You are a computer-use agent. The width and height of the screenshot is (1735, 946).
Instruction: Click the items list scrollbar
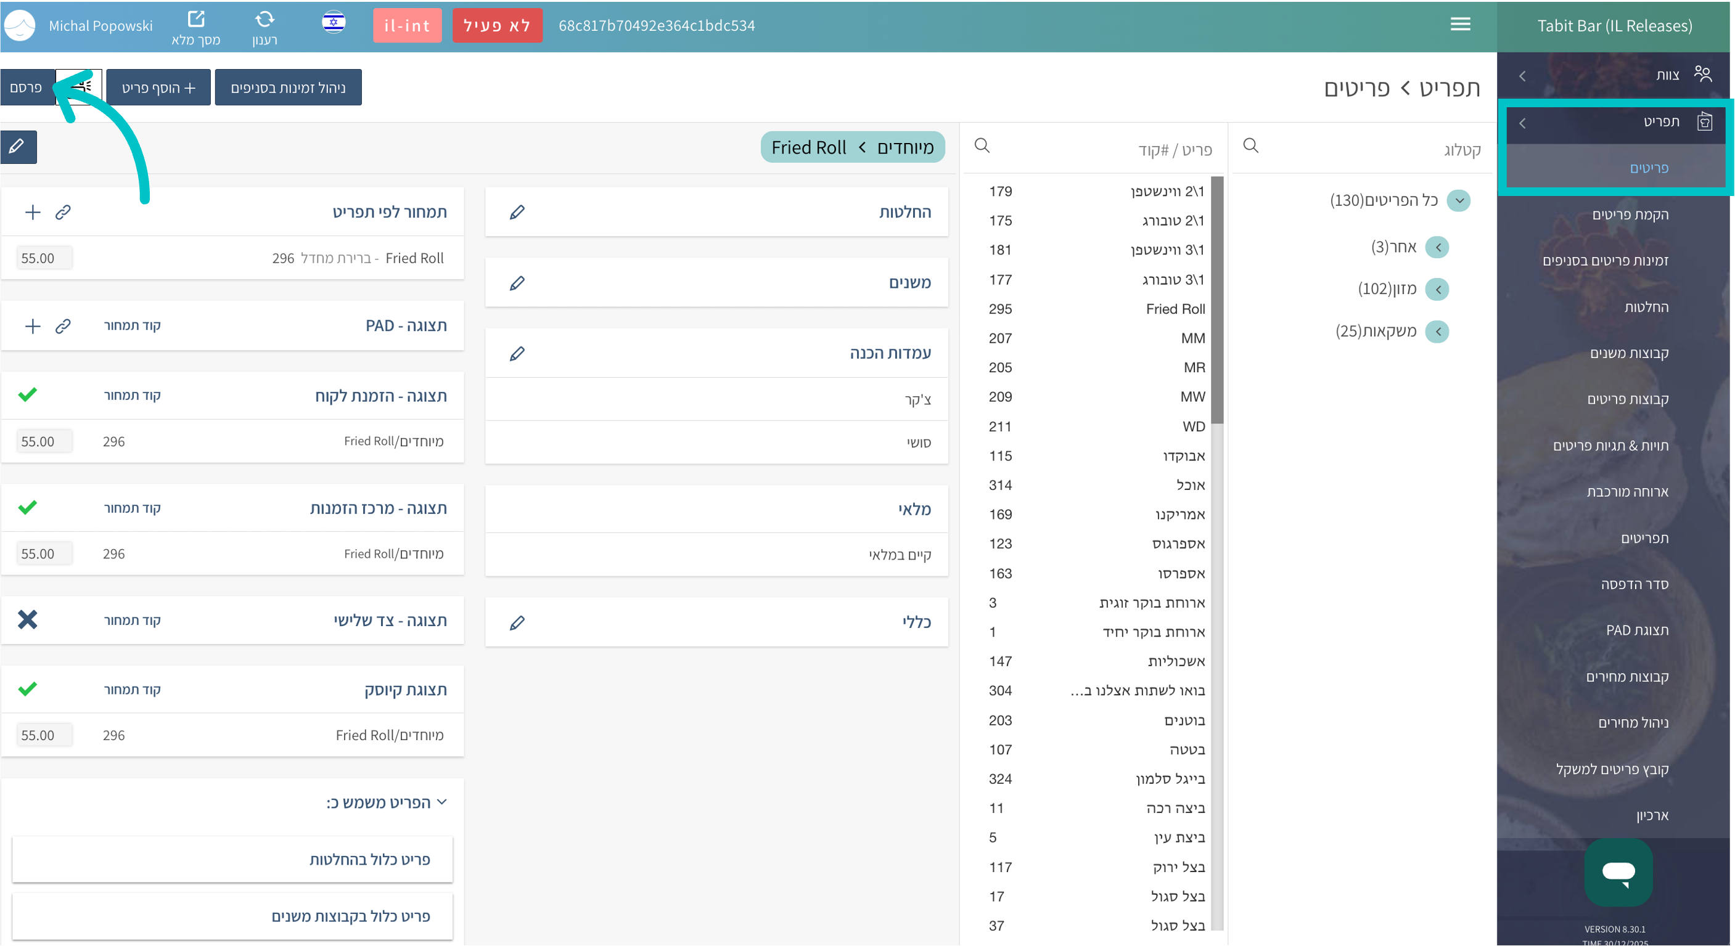pos(1216,300)
